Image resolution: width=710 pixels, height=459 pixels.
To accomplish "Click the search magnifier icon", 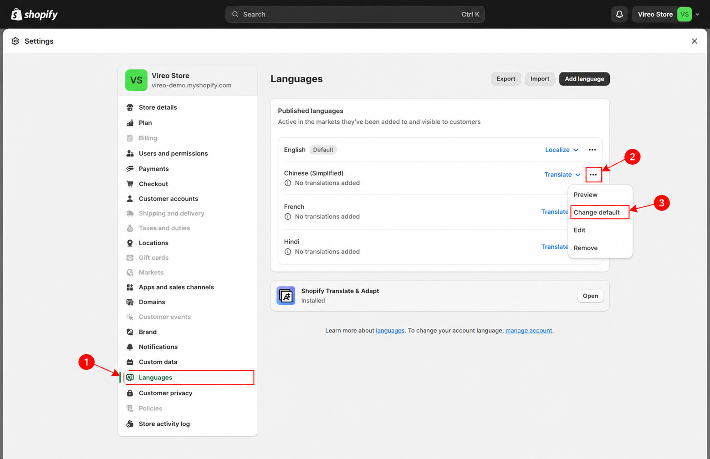I will coord(235,15).
